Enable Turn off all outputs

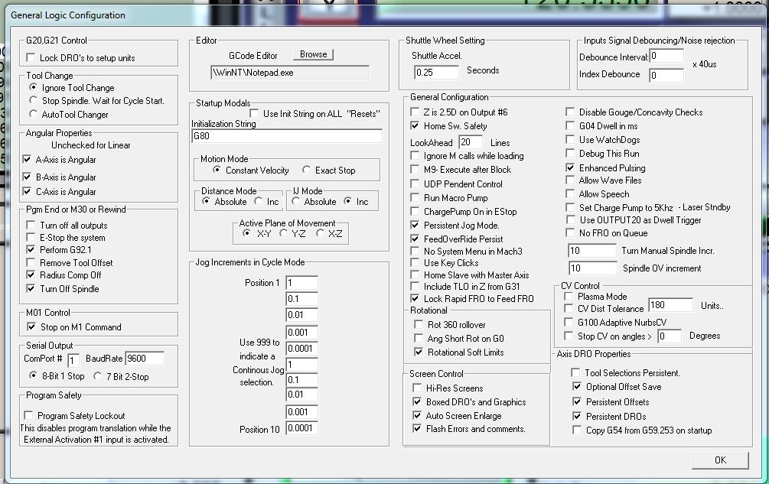coord(31,225)
